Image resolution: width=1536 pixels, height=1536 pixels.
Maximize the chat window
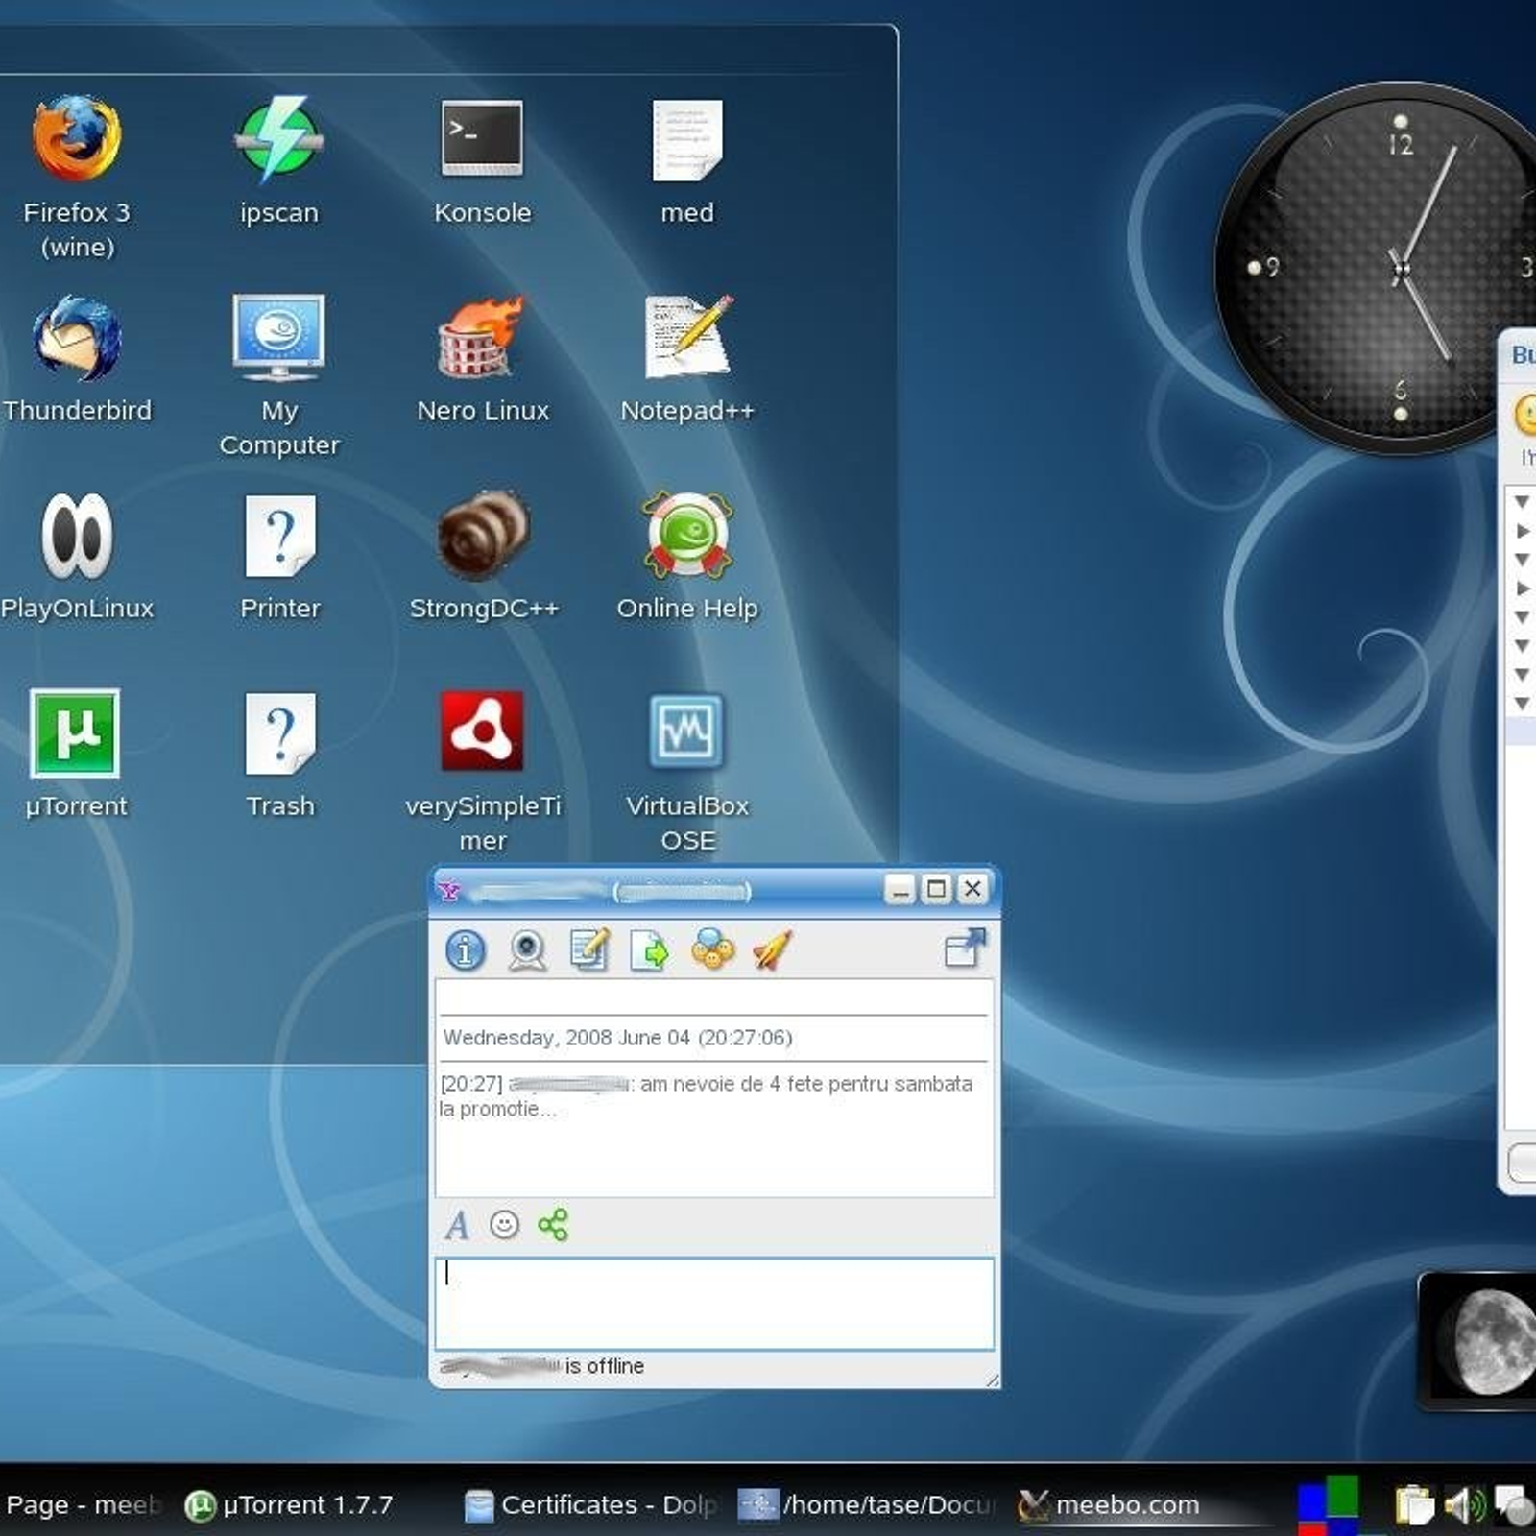(936, 890)
